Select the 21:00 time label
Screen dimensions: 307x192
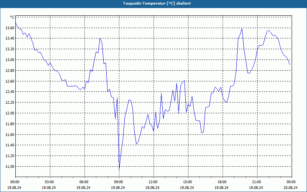coord(257,182)
